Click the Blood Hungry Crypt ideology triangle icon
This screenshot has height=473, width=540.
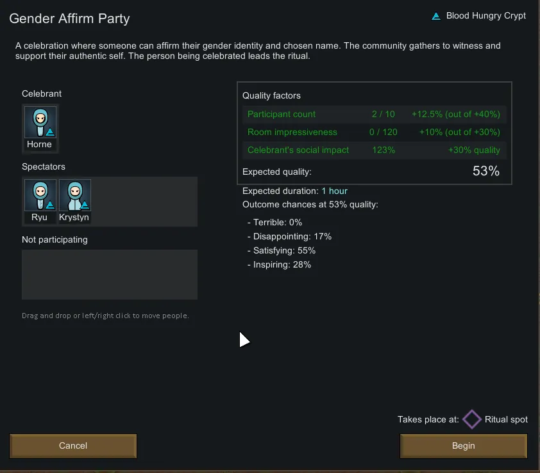[x=436, y=17]
